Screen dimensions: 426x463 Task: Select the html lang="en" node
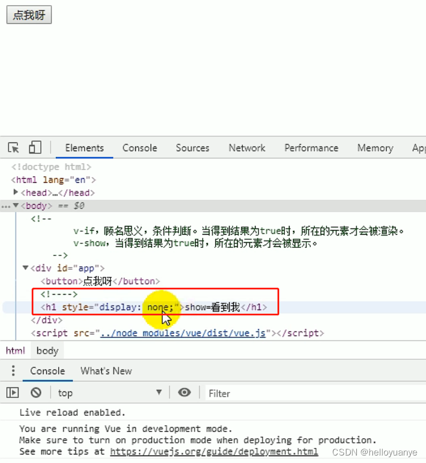[x=54, y=180]
